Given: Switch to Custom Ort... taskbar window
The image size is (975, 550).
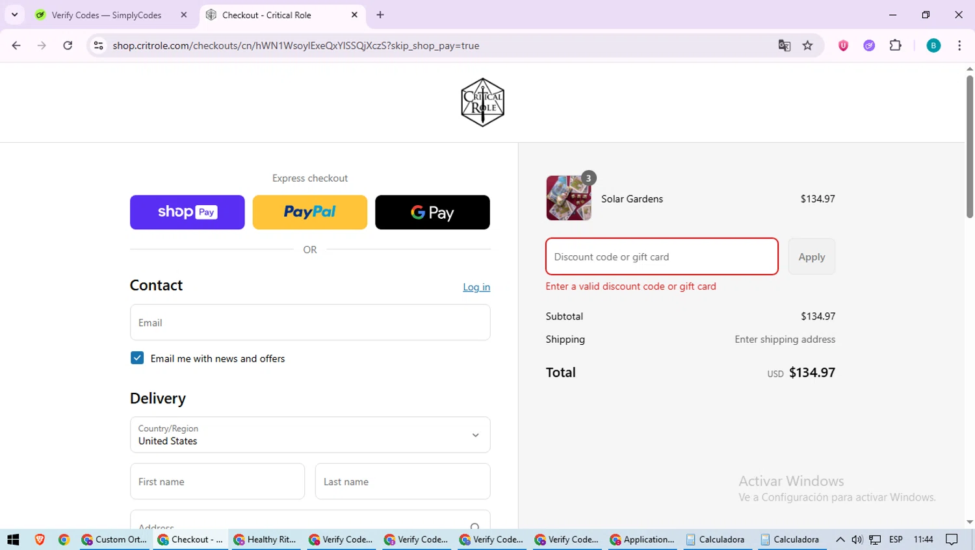Looking at the screenshot, I should (x=114, y=540).
